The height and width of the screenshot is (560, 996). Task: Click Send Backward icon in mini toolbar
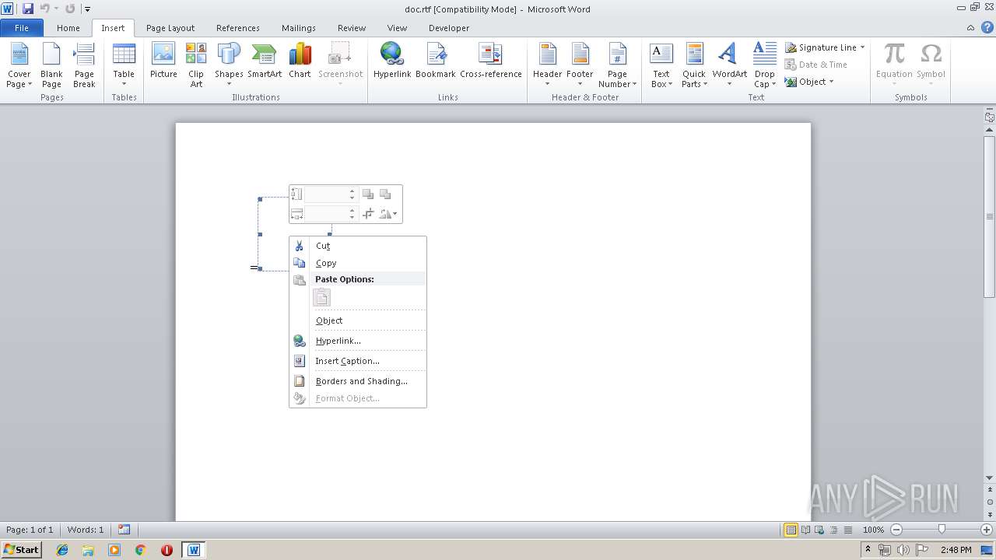385,194
